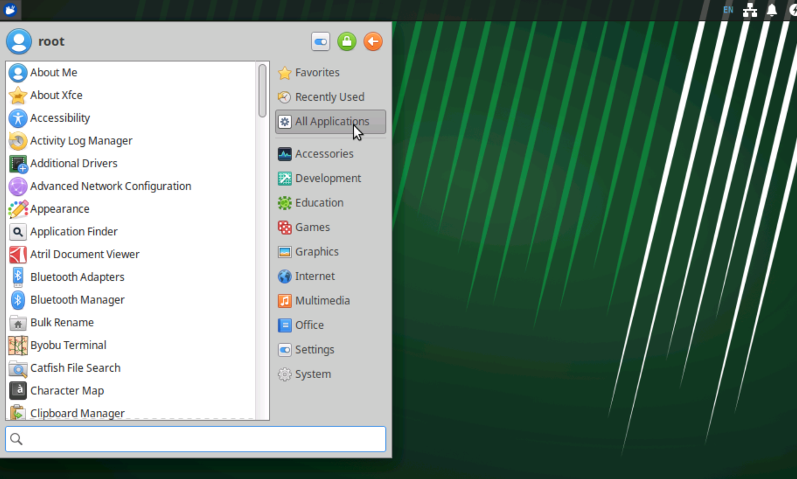This screenshot has height=479, width=797.
Task: Click the About Me icon
Action: point(18,73)
